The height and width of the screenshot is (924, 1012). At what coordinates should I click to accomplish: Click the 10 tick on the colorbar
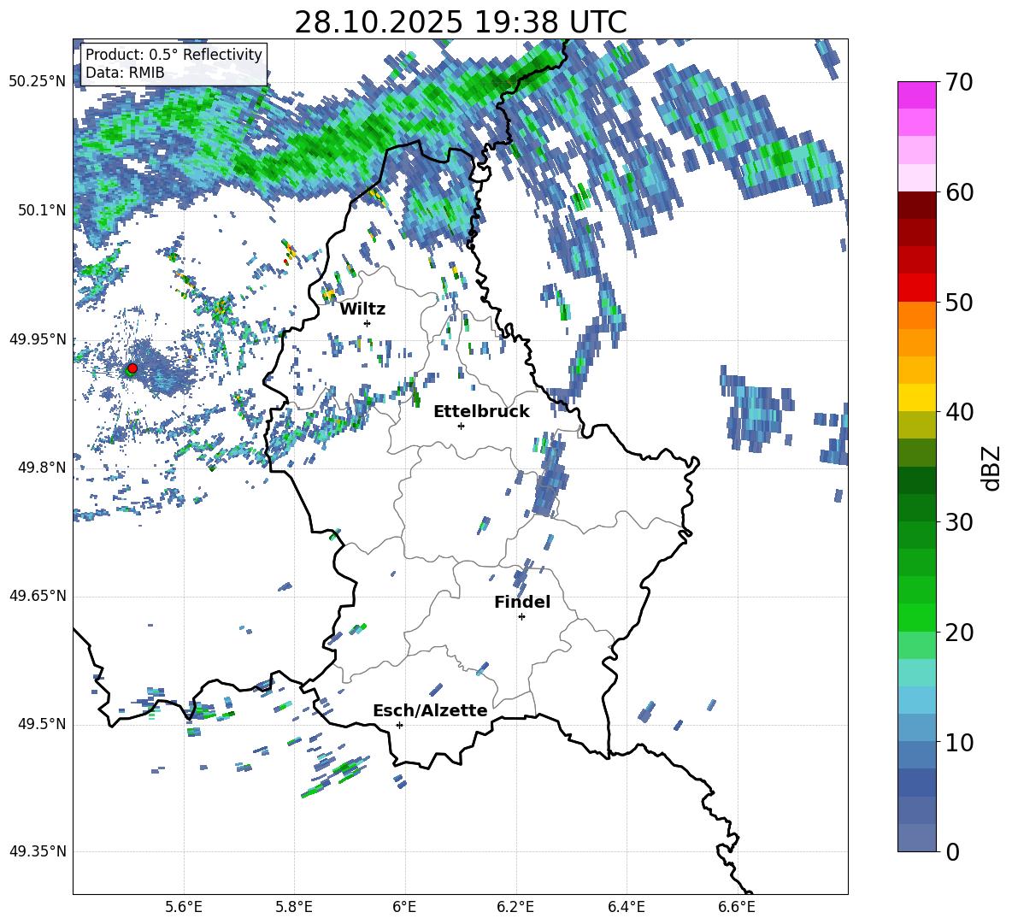pos(959,742)
